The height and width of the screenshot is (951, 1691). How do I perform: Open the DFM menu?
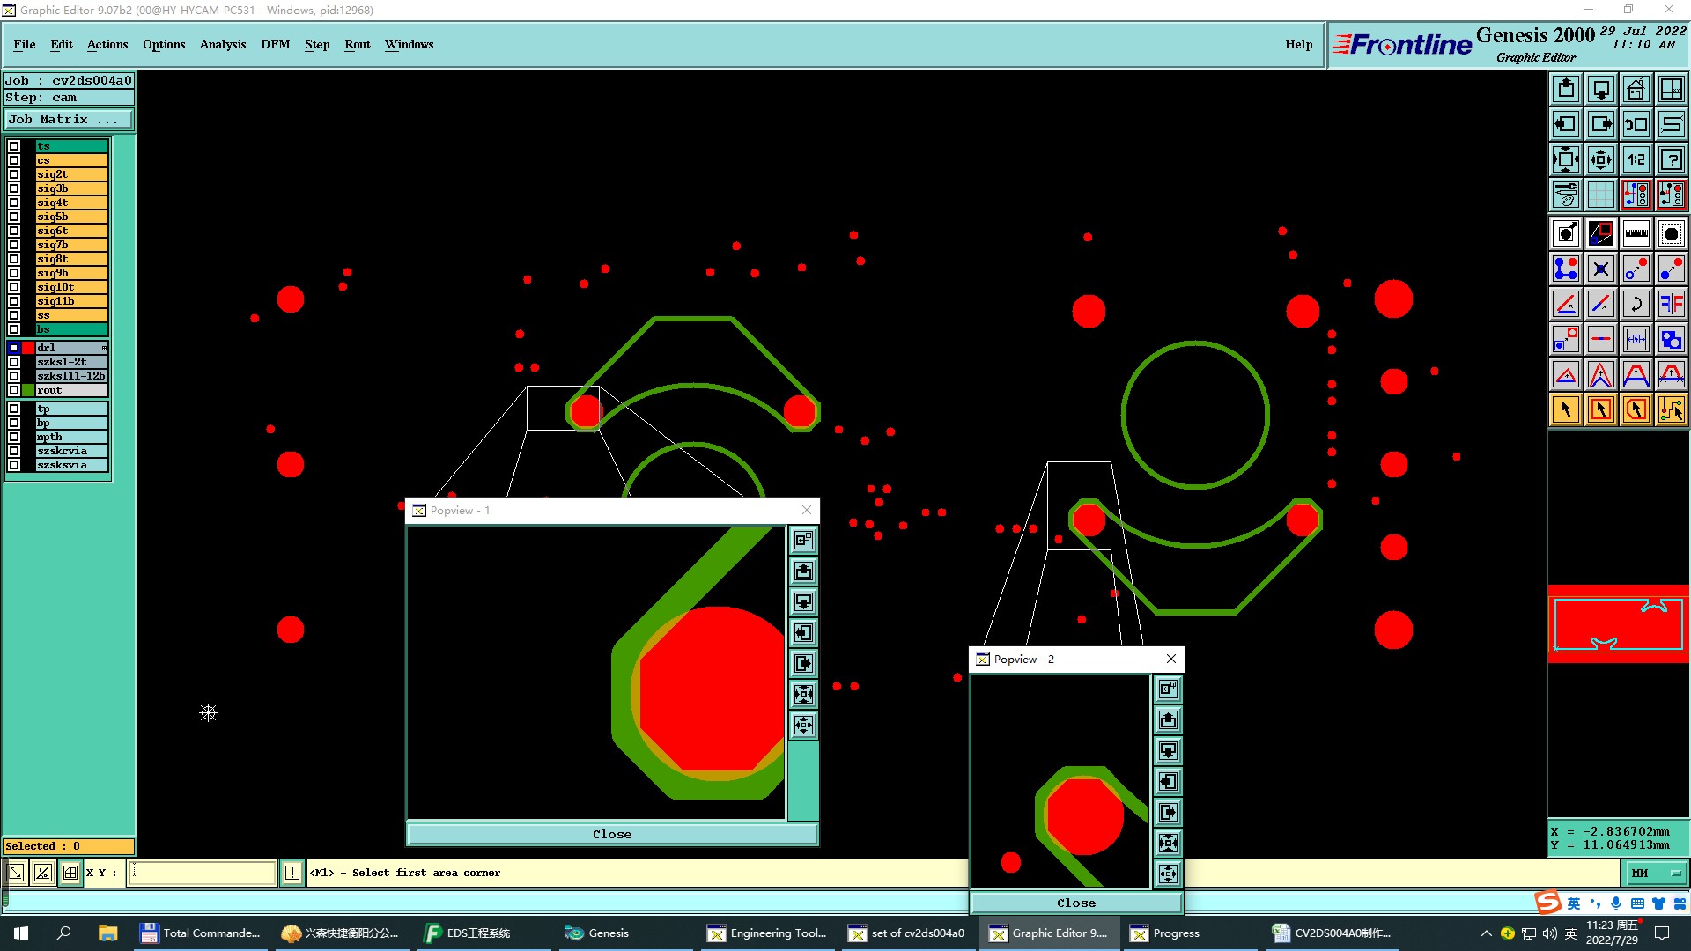[275, 44]
